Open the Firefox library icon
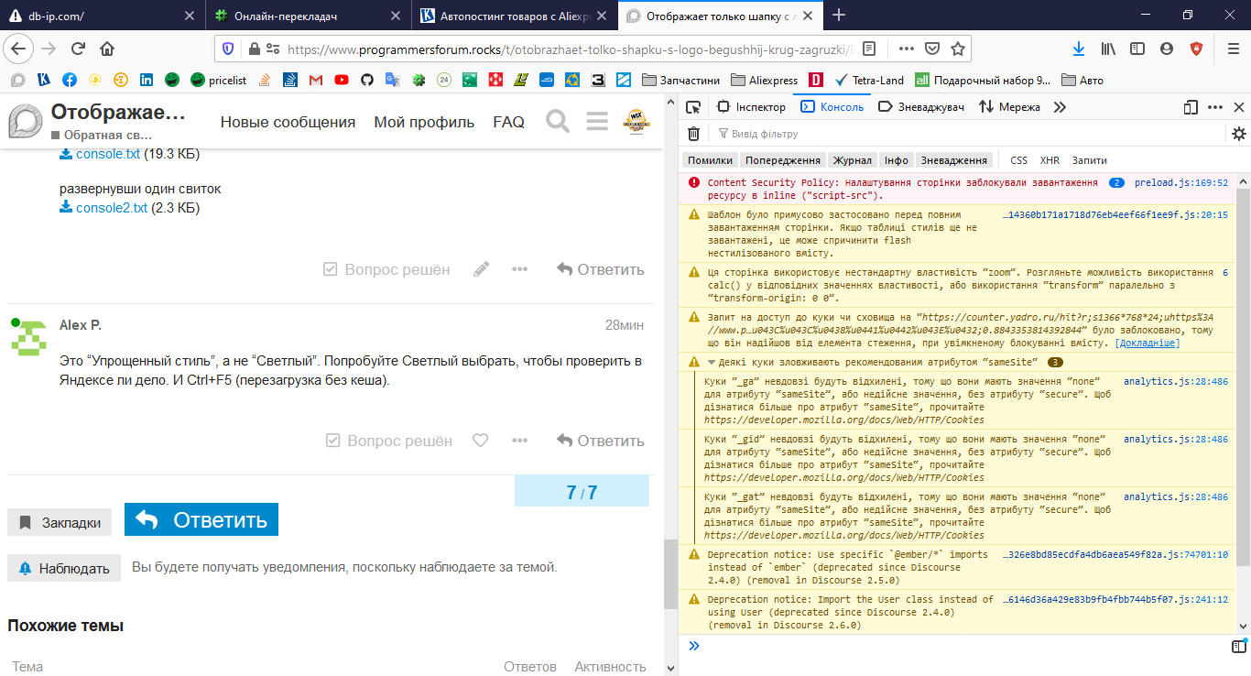Viewport: 1251px width, 676px height. pos(1108,49)
